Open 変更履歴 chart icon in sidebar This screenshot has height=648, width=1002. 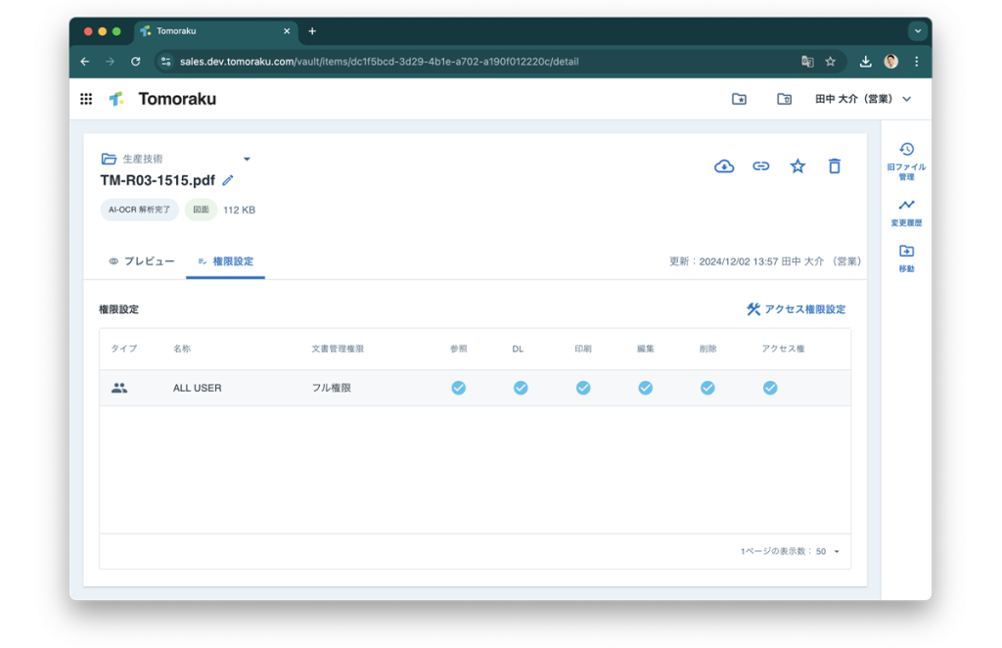[906, 206]
